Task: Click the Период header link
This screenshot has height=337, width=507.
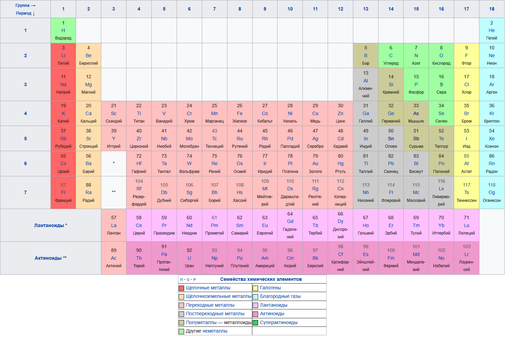Action: [x=24, y=13]
